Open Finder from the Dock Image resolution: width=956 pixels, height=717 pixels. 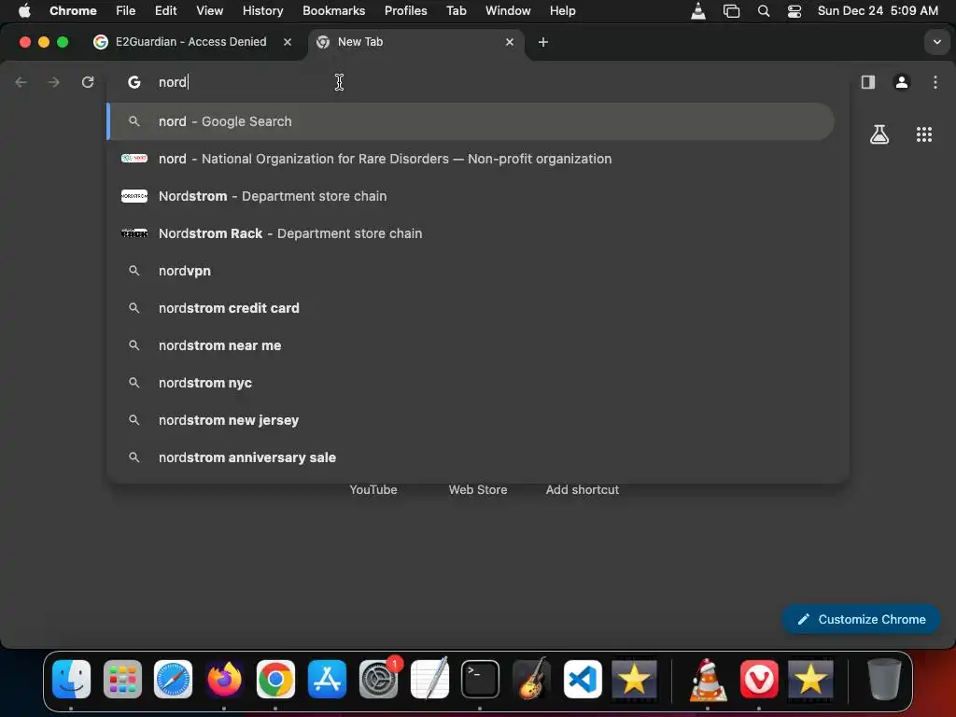[71, 680]
